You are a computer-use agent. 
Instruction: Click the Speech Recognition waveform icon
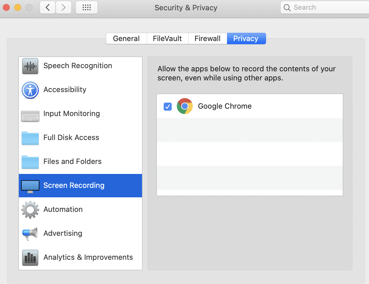(x=30, y=66)
